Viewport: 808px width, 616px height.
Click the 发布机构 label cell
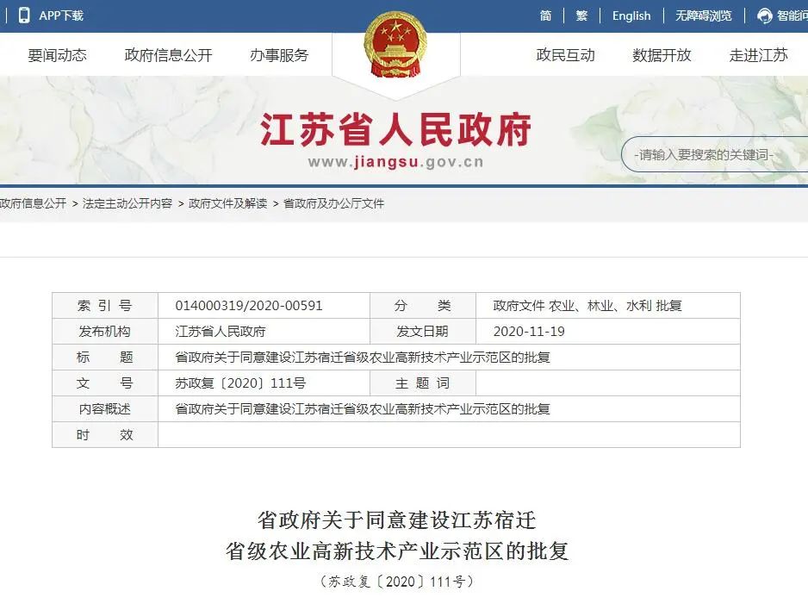click(x=105, y=332)
